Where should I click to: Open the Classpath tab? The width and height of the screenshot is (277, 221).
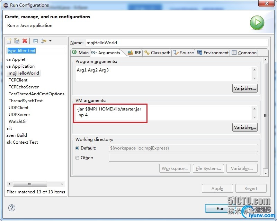[157, 53]
